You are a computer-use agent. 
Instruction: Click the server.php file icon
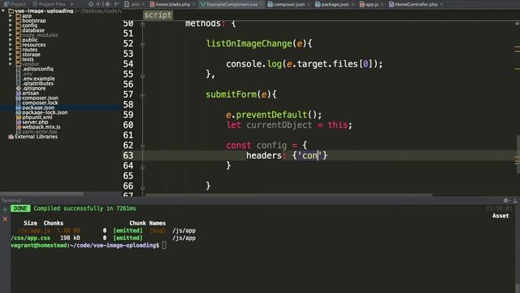coord(19,122)
